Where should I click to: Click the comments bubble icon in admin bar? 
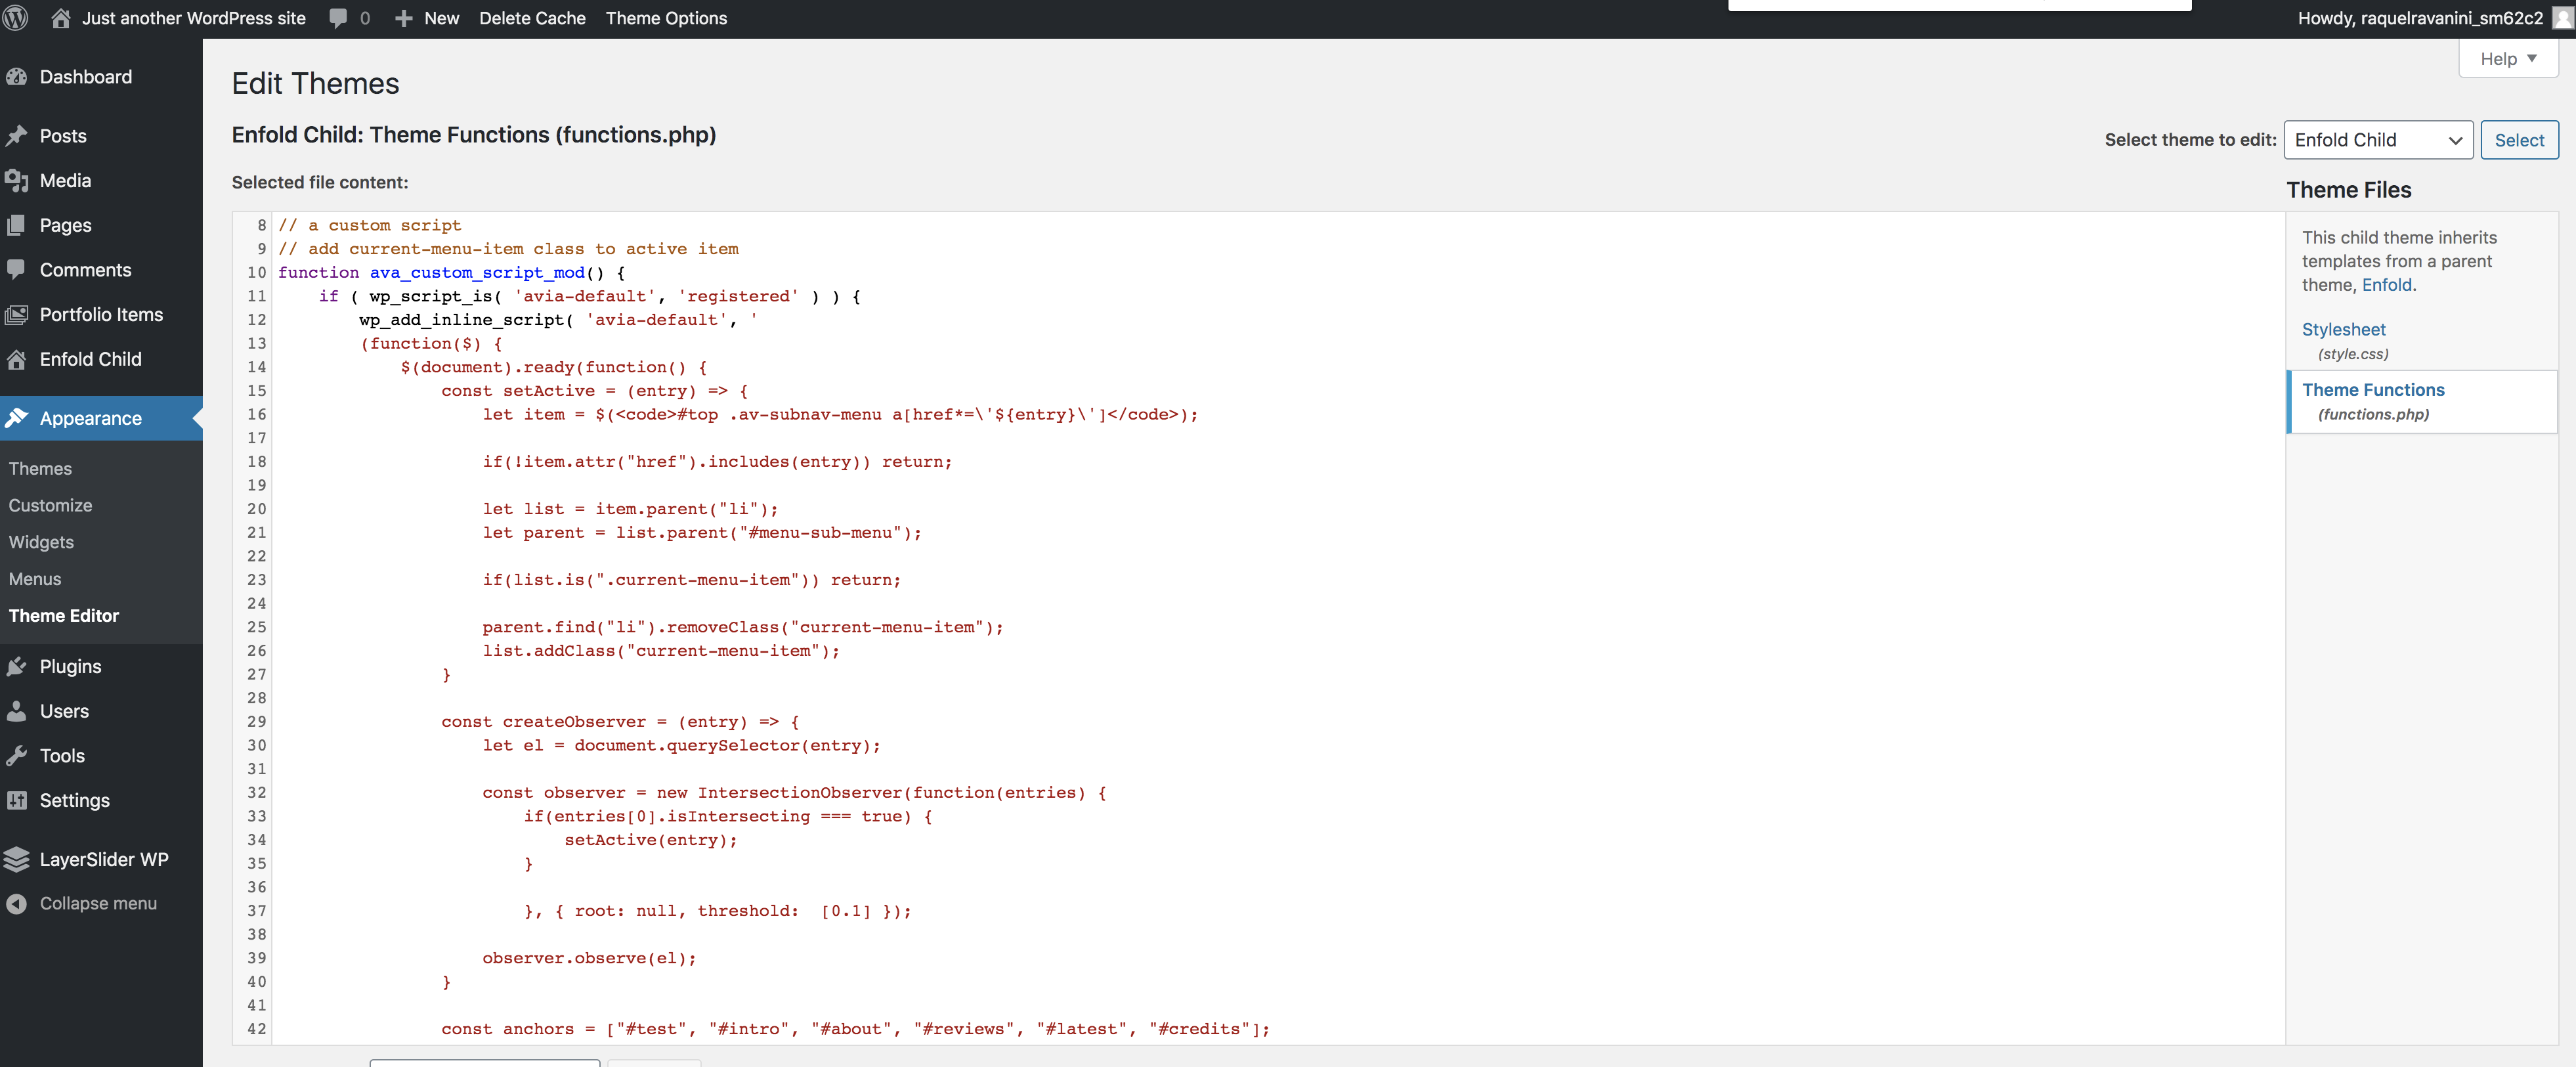338,18
